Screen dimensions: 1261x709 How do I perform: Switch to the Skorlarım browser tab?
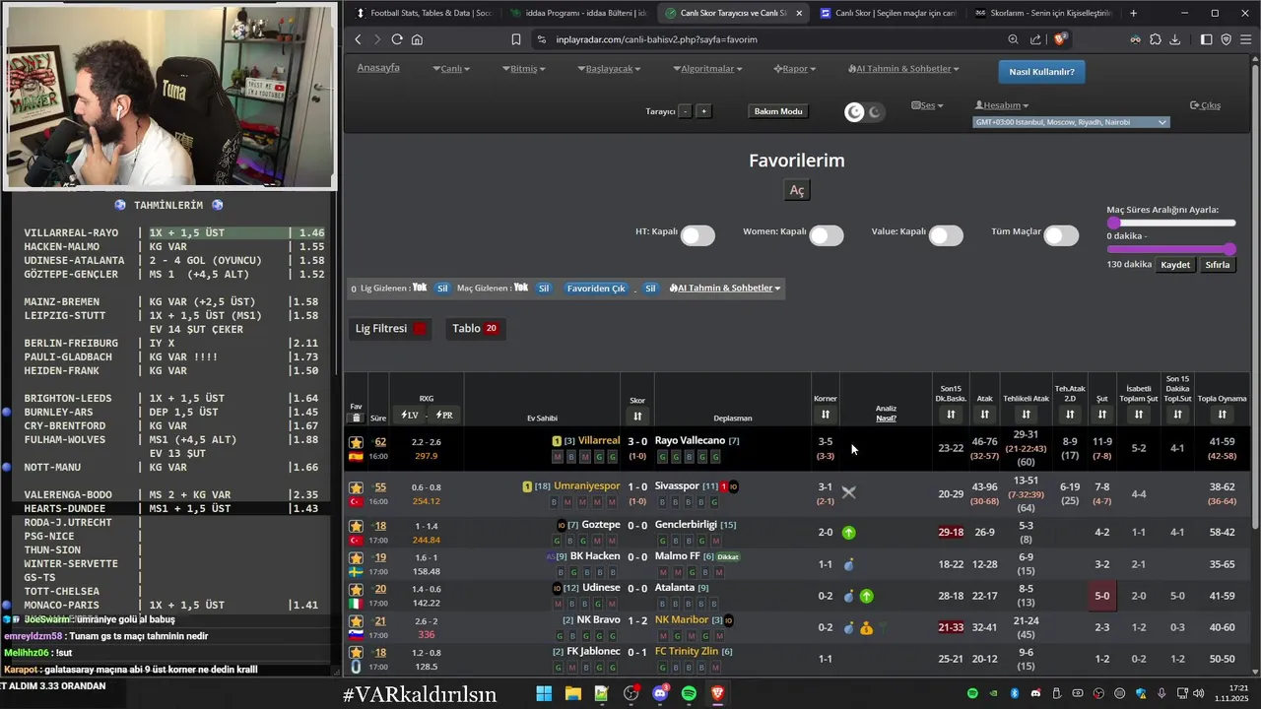coord(1042,13)
